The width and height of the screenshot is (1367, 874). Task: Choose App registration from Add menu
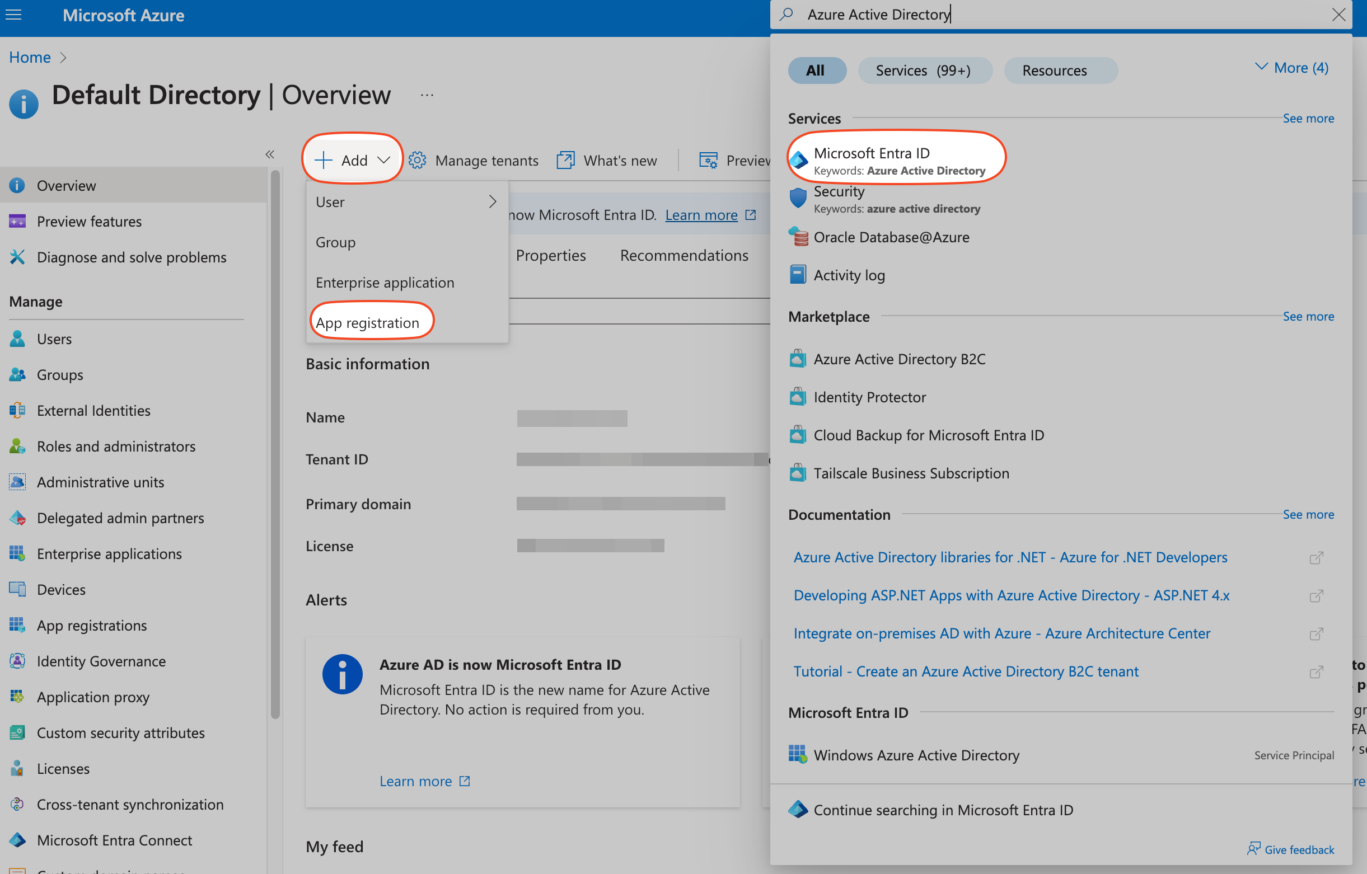click(x=367, y=323)
